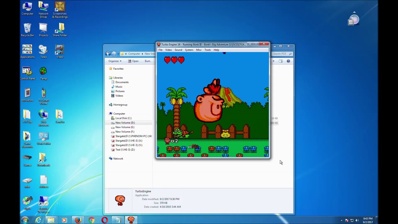Open the Applications desktop icon
The width and height of the screenshot is (398, 224).
pyautogui.click(x=27, y=52)
